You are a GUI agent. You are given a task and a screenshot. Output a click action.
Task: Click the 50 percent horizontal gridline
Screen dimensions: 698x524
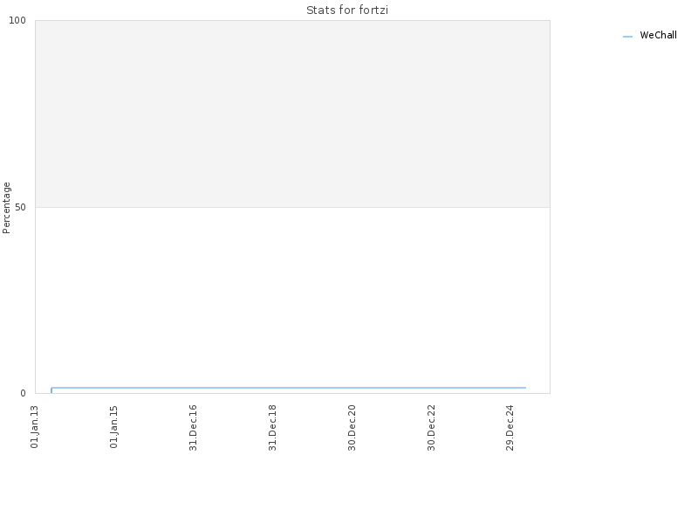292,207
